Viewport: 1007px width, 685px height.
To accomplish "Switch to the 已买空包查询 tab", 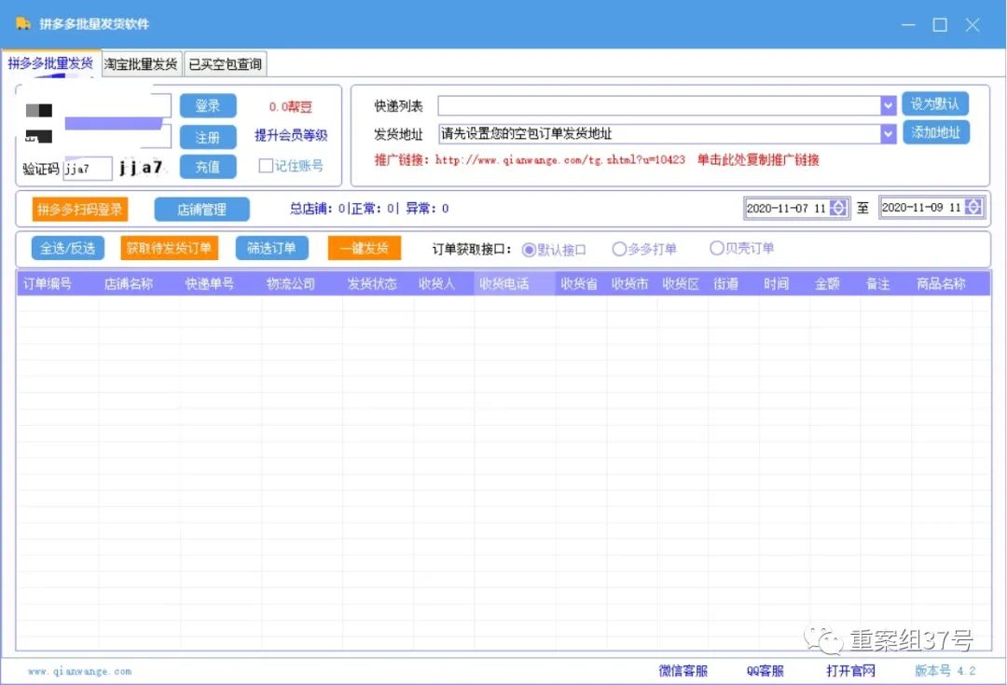I will click(224, 64).
